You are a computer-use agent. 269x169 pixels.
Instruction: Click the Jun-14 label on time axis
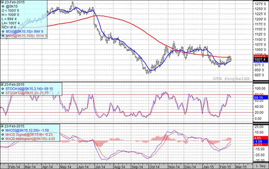83,167
